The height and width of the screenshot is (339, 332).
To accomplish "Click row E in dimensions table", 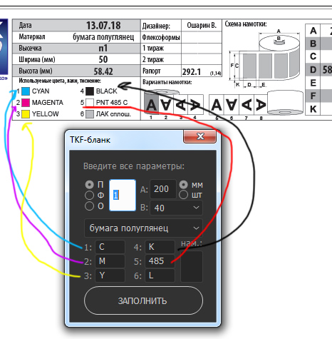I will [x=318, y=83].
